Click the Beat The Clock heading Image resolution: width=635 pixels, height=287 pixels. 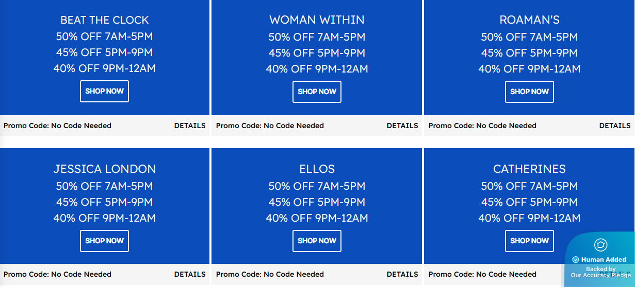[x=105, y=20]
